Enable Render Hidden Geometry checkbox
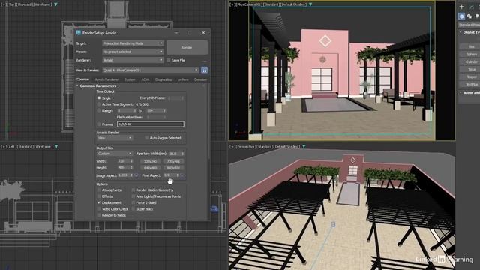The image size is (480, 270). coord(133,190)
